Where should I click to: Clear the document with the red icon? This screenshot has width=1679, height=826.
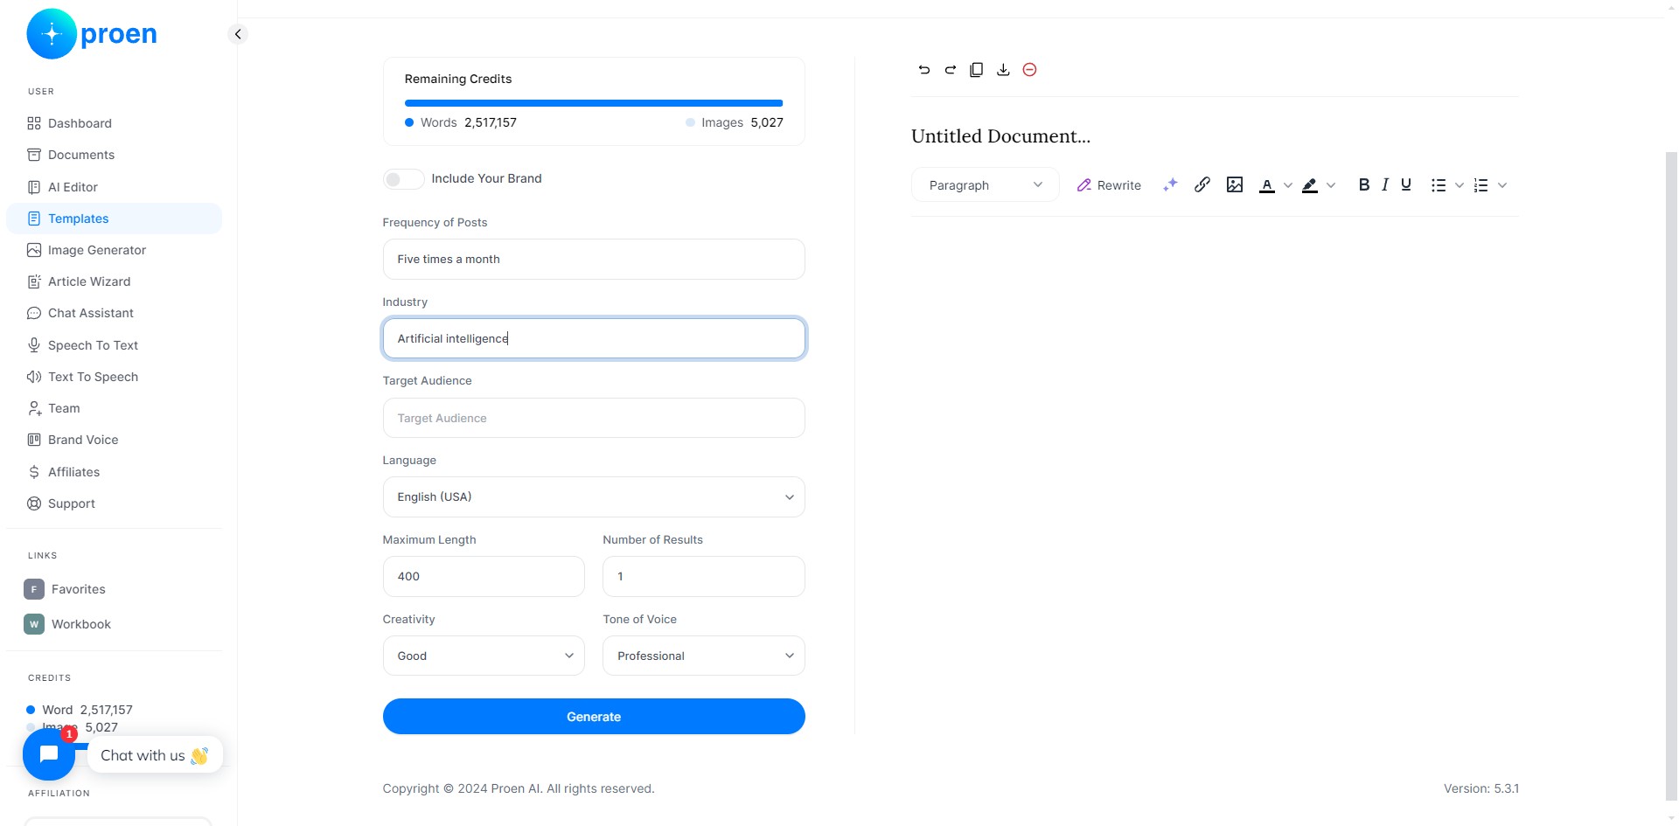click(x=1030, y=69)
